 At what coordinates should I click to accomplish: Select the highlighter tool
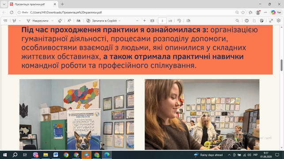coord(14,21)
